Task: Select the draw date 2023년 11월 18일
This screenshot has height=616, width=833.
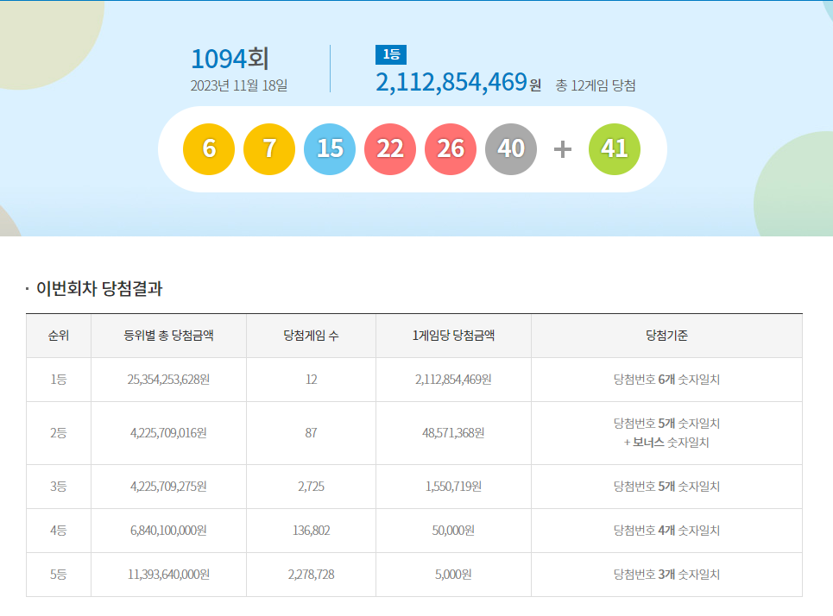Action: coord(239,85)
